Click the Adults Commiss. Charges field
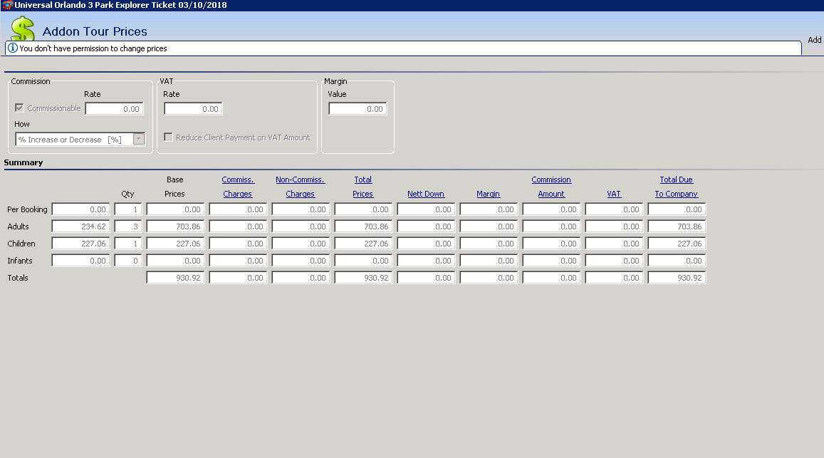This screenshot has width=824, height=458. (238, 227)
